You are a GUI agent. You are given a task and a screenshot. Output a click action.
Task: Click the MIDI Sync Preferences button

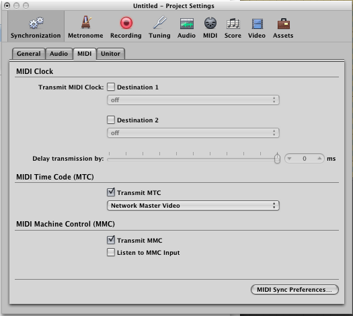coord(295,289)
